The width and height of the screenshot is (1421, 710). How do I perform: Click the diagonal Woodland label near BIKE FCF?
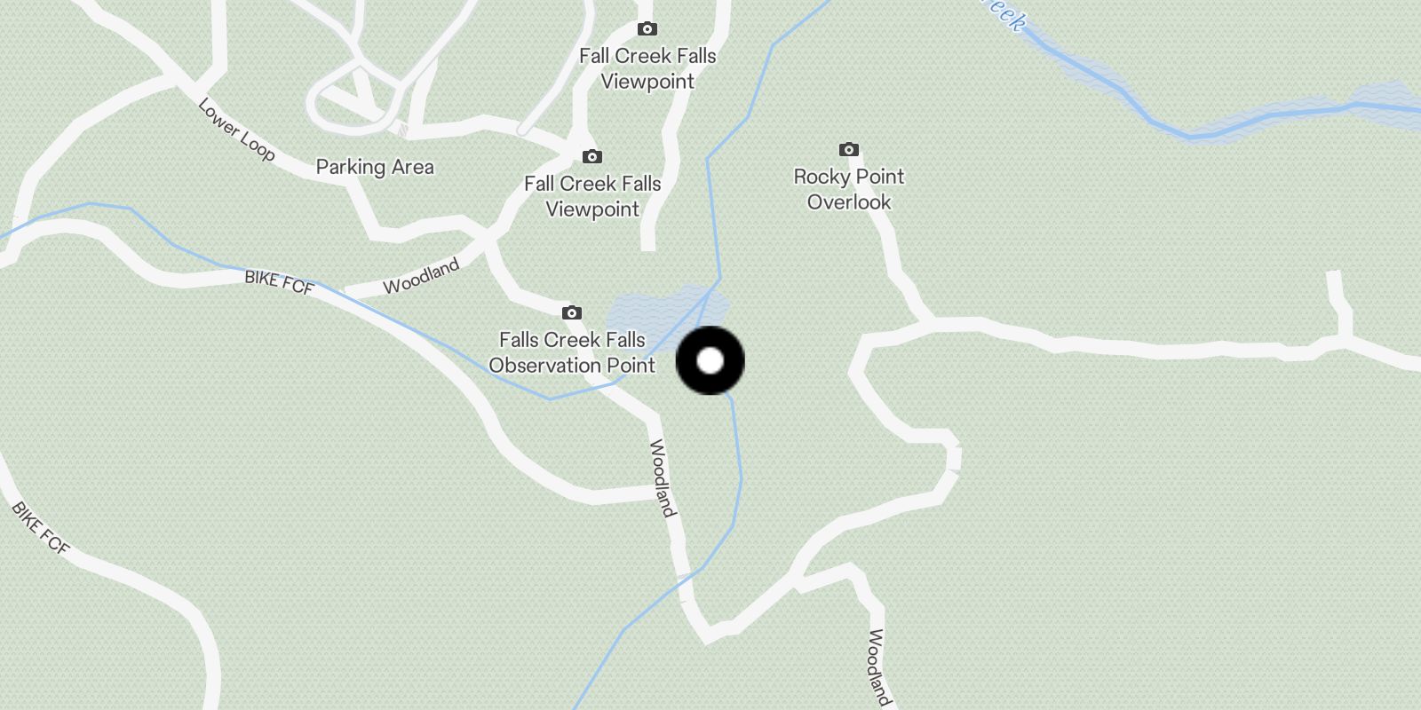coord(422,275)
